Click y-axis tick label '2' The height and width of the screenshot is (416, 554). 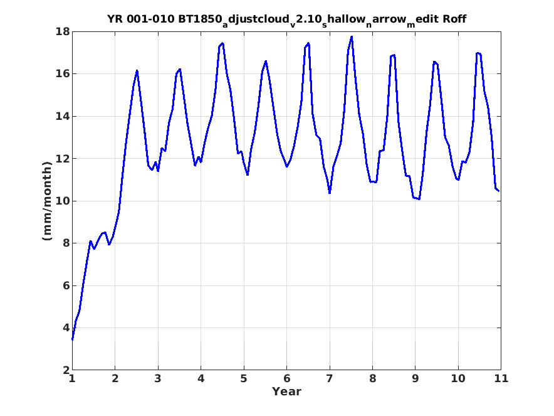[66, 370]
